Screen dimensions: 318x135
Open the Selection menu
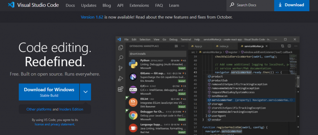(x=145, y=39)
